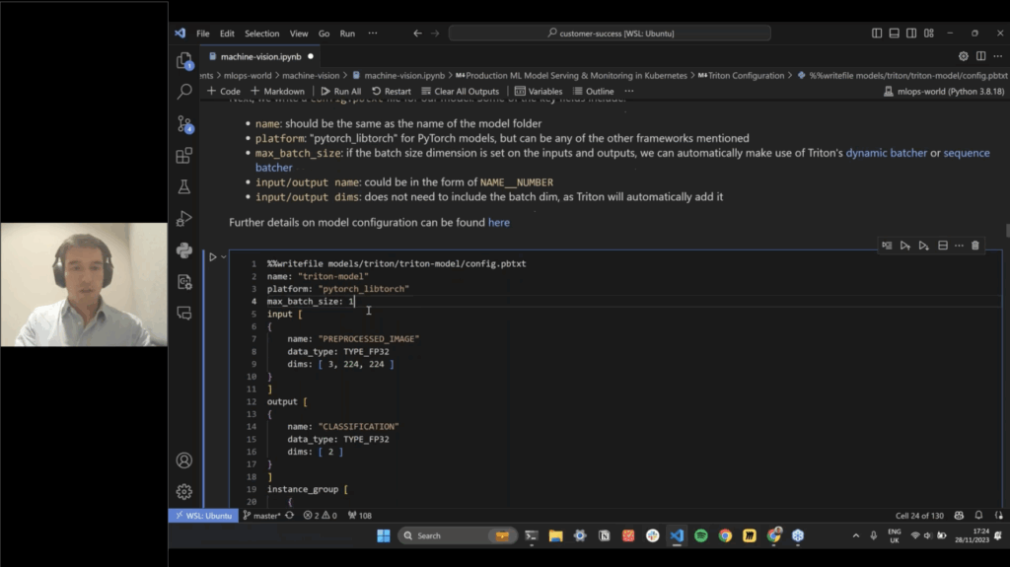Viewport: 1010px width, 567px height.
Task: Run the config.pbtxt cell with play button
Action: [x=211, y=257]
